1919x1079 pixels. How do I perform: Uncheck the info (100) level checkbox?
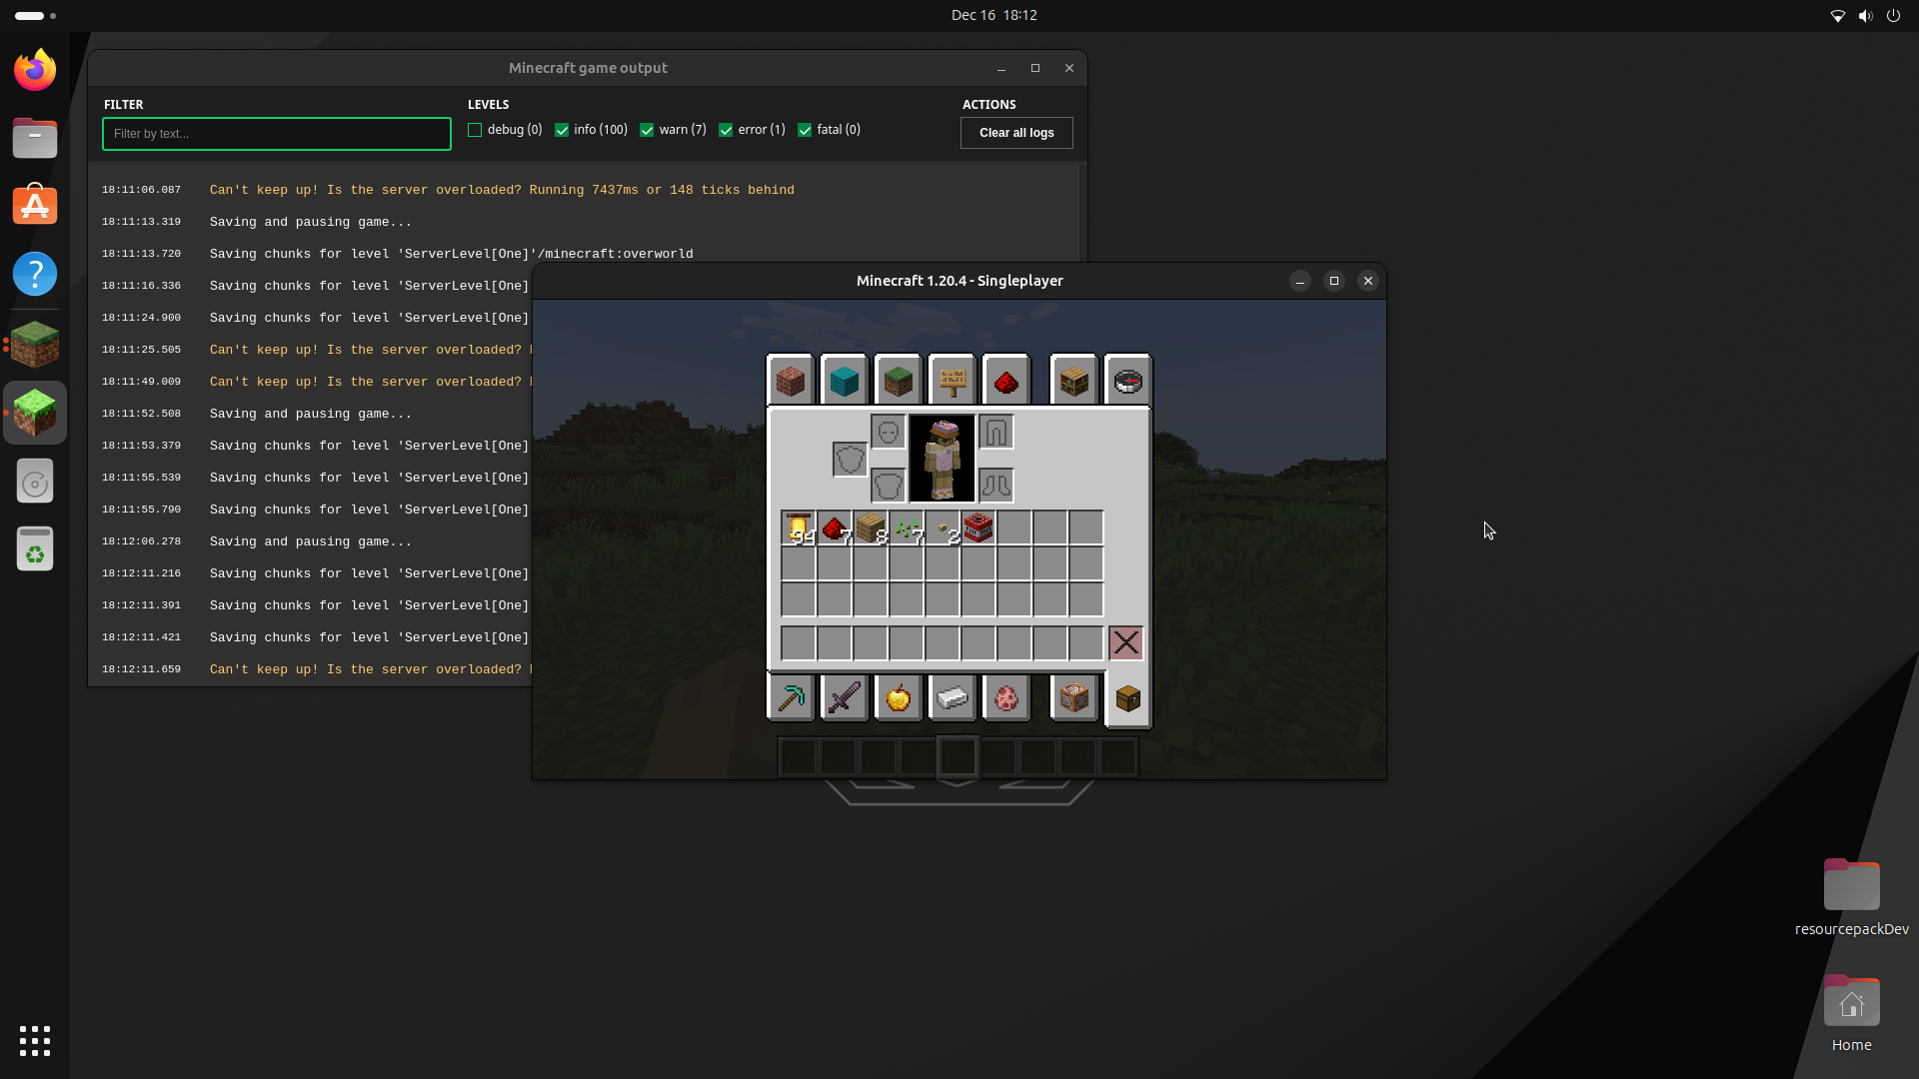pyautogui.click(x=562, y=130)
